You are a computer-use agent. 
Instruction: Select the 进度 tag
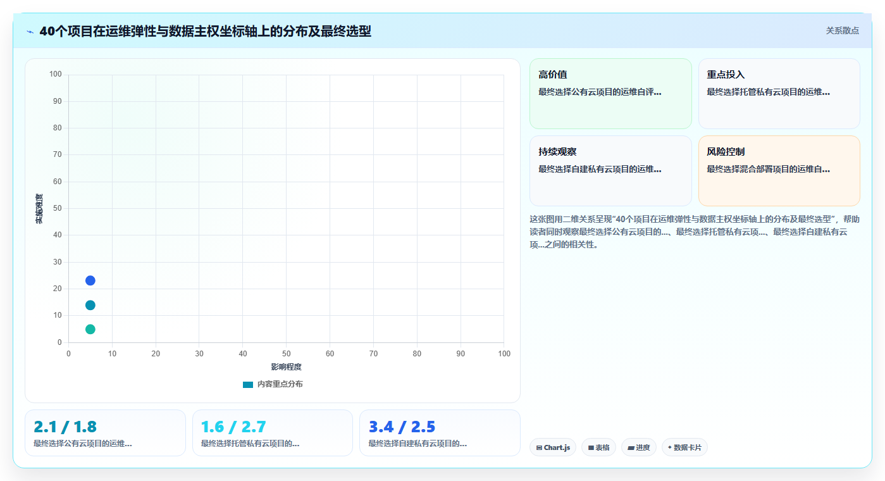639,447
